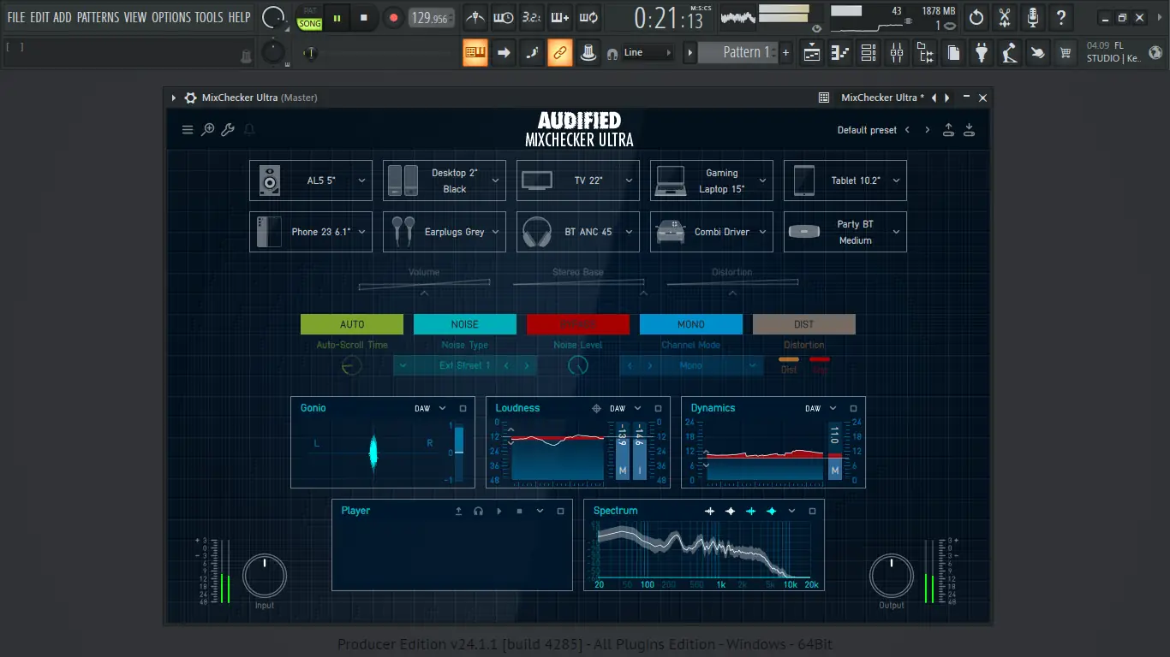
Task: Switch to SONG mode
Action: 310,23
